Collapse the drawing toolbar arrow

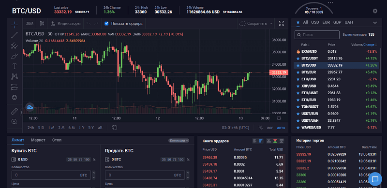[x=21, y=112]
